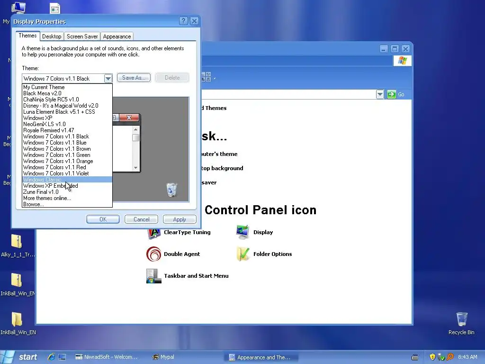This screenshot has height=364, width=485.
Task: Click the taskbar clock showing 8:43 AM
Action: click(467, 357)
